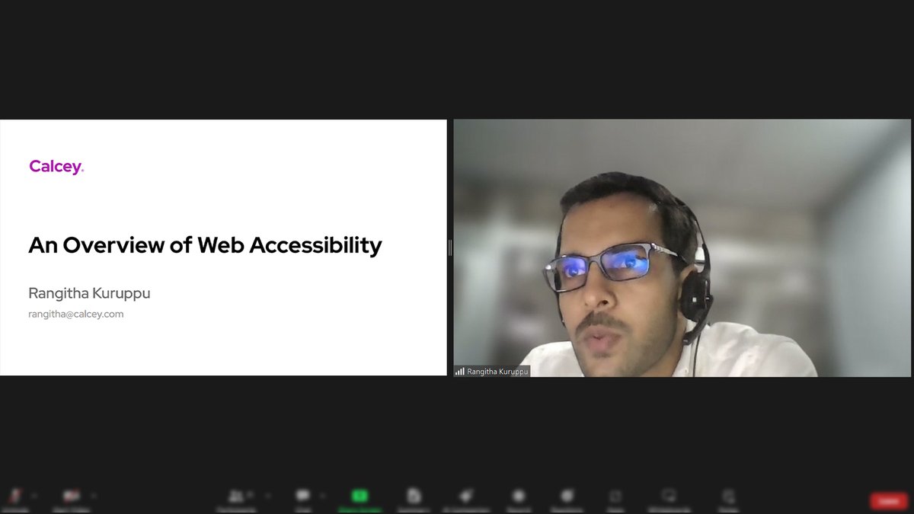This screenshot has height=514, width=914.
Task: Click the Start Video camera icon
Action: [72, 496]
